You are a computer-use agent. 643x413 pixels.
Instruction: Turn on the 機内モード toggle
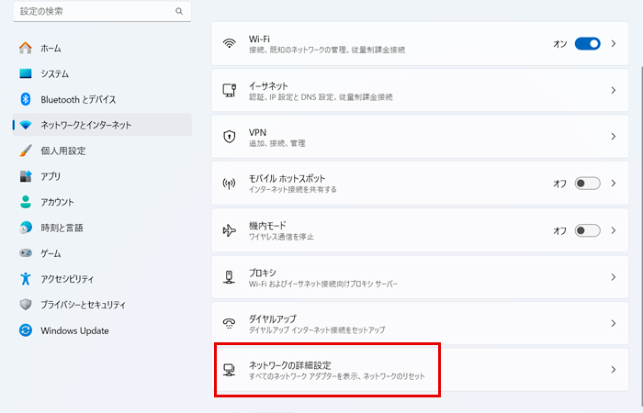point(587,230)
